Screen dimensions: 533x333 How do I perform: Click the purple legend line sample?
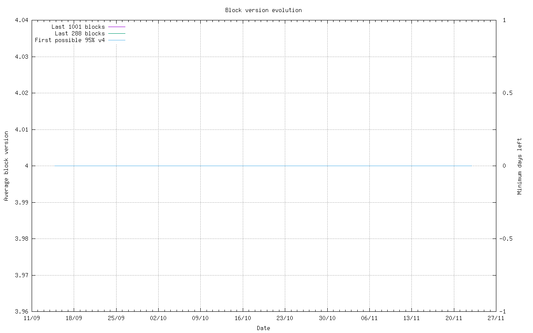pos(117,27)
